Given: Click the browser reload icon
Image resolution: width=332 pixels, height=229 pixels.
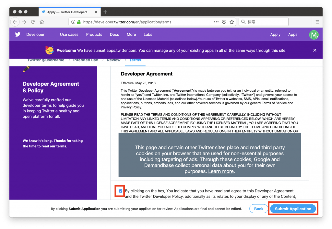Looking at the screenshot, I should 33,22.
